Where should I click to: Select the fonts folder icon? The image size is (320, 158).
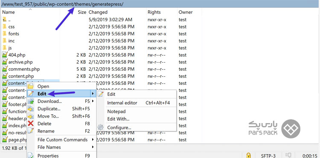click(x=5, y=34)
